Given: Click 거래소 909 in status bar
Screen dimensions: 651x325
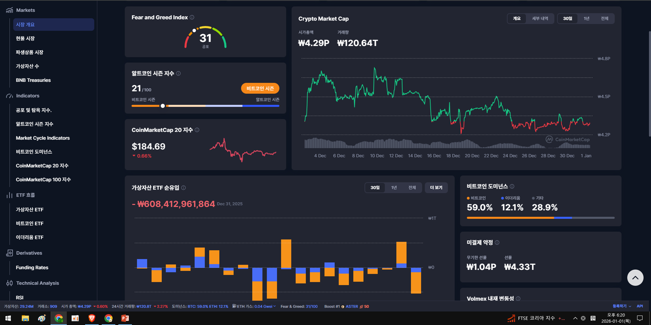Looking at the screenshot, I should coord(47,306).
